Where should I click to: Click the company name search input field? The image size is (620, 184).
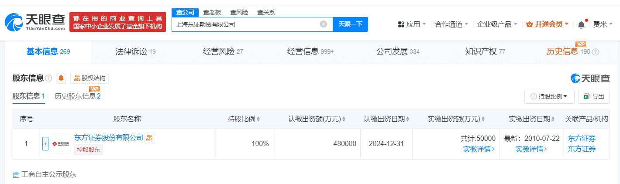click(x=245, y=24)
